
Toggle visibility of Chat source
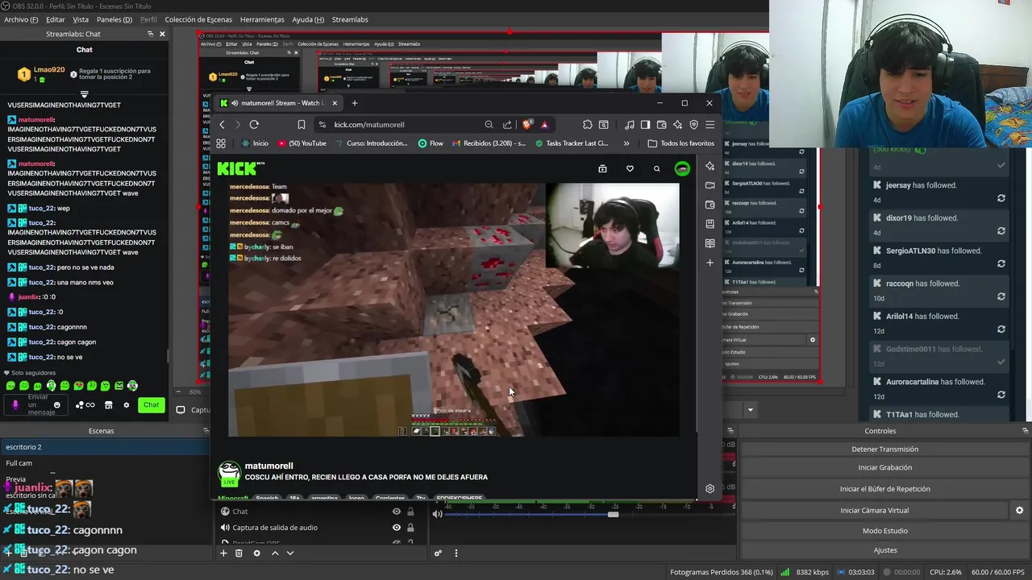tap(396, 512)
